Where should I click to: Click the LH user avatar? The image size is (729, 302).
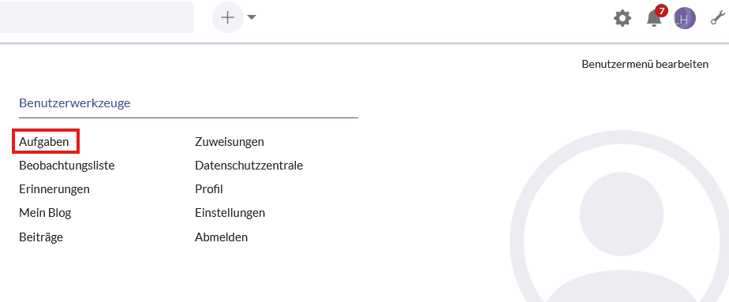(684, 19)
